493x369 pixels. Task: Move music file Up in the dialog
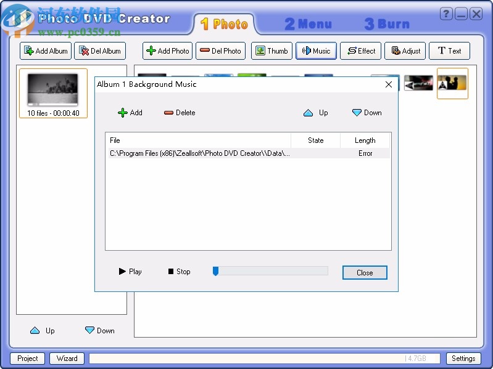tap(316, 113)
